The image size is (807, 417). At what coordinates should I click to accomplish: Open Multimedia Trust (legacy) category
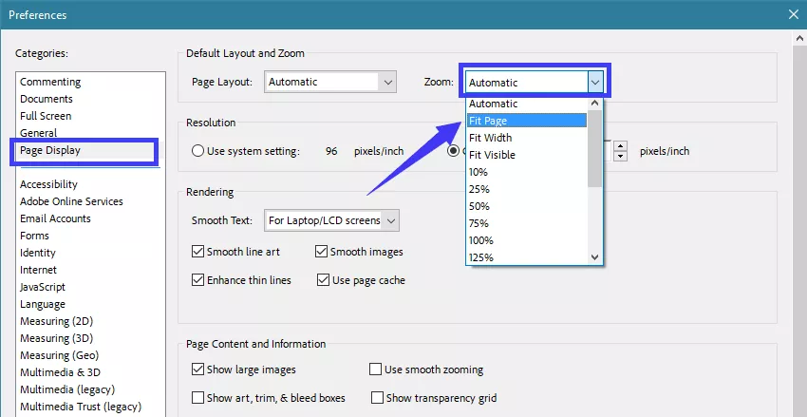(81, 407)
